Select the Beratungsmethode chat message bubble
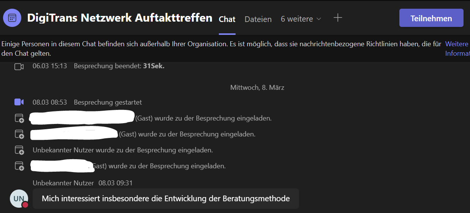 (x=166, y=199)
